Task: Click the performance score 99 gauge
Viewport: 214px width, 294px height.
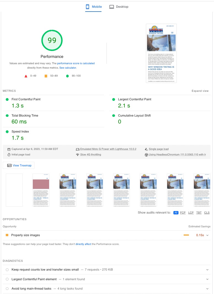Action: [52, 41]
